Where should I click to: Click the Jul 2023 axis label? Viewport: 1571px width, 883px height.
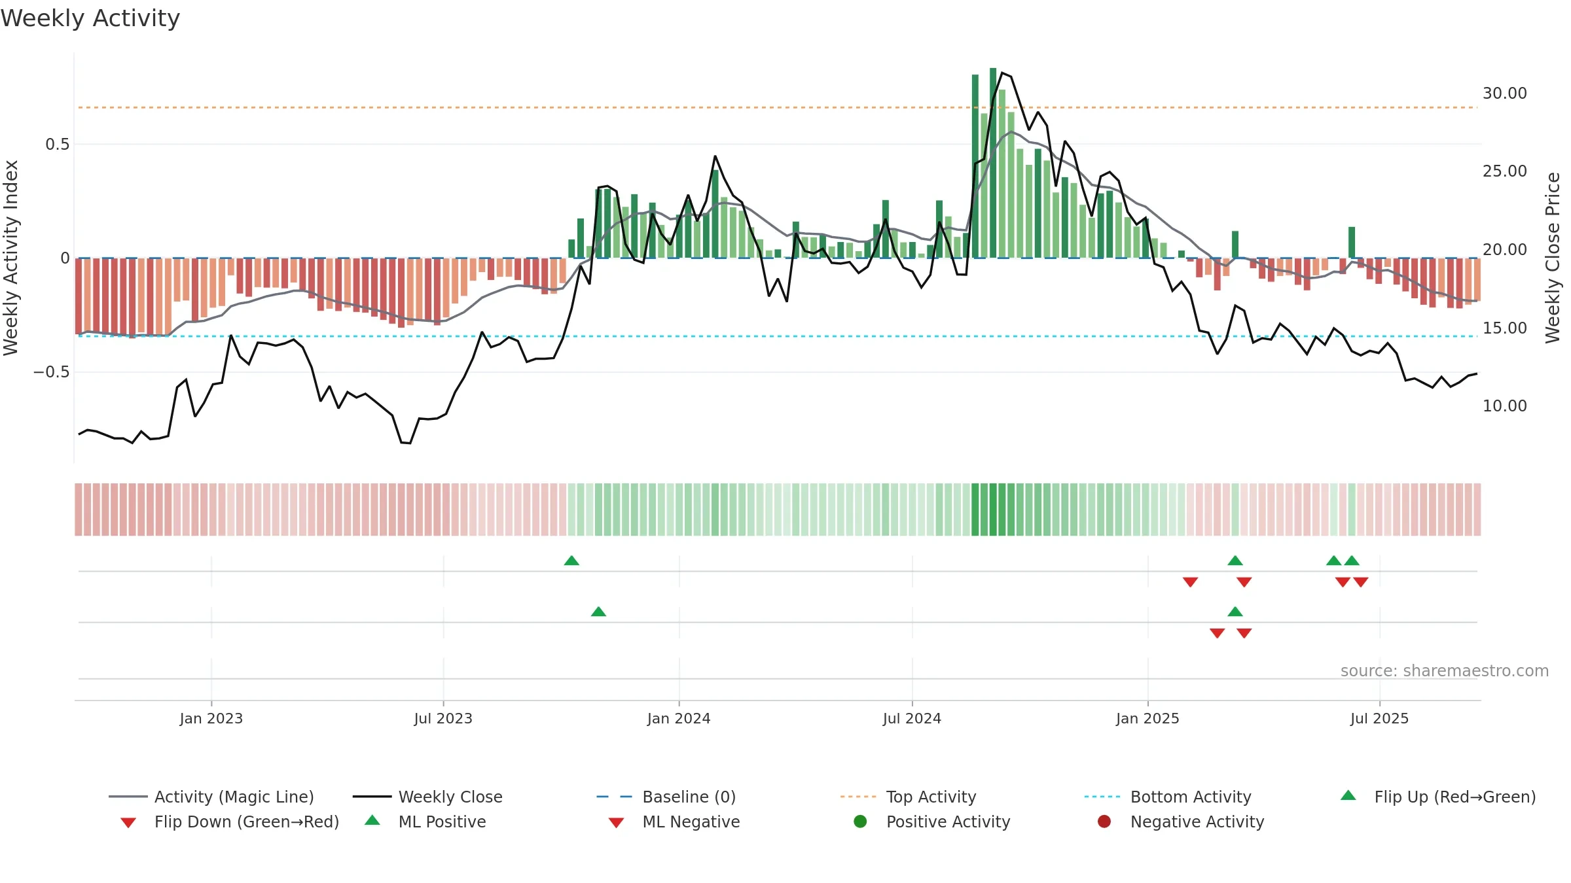coord(443,718)
